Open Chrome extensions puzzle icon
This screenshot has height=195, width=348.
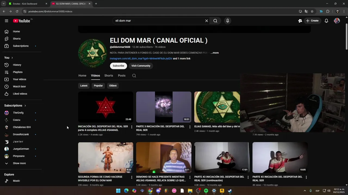tap(328, 11)
